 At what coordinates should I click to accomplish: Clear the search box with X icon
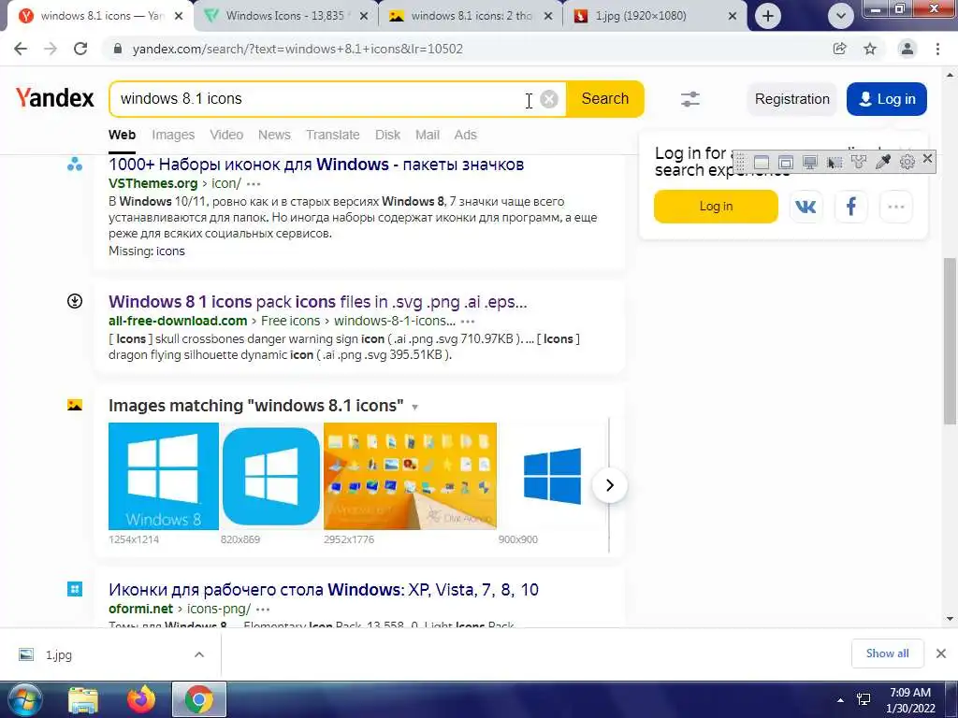click(x=549, y=99)
